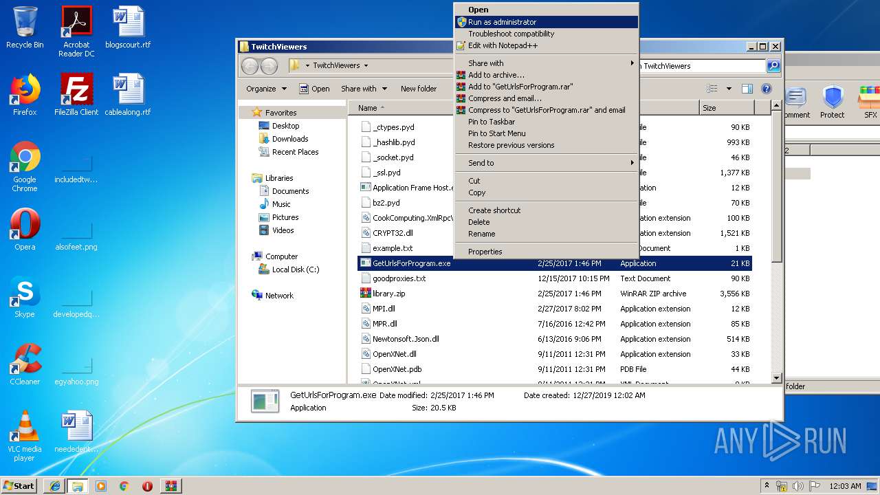The height and width of the screenshot is (495, 880).
Task: Choose Troubleshoot compatibility
Action: click(547, 34)
